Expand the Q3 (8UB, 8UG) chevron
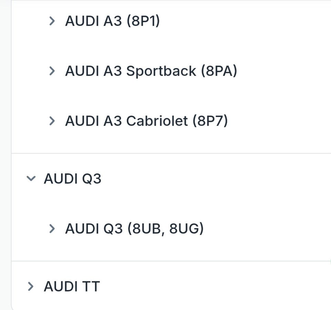Image resolution: width=331 pixels, height=310 pixels. coord(52,229)
